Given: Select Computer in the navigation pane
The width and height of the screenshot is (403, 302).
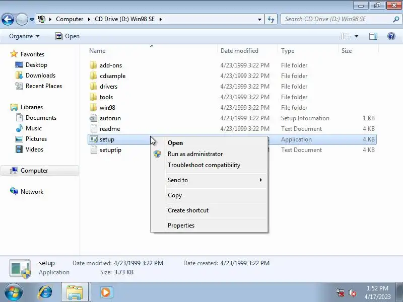Looking at the screenshot, I should (x=40, y=171).
